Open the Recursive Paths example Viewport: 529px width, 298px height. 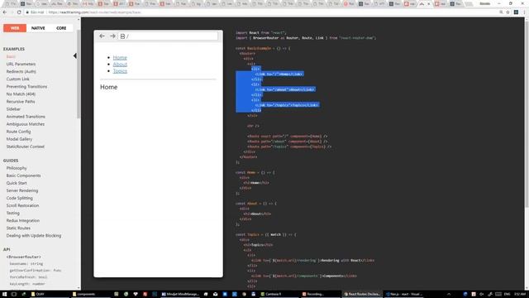coord(21,101)
